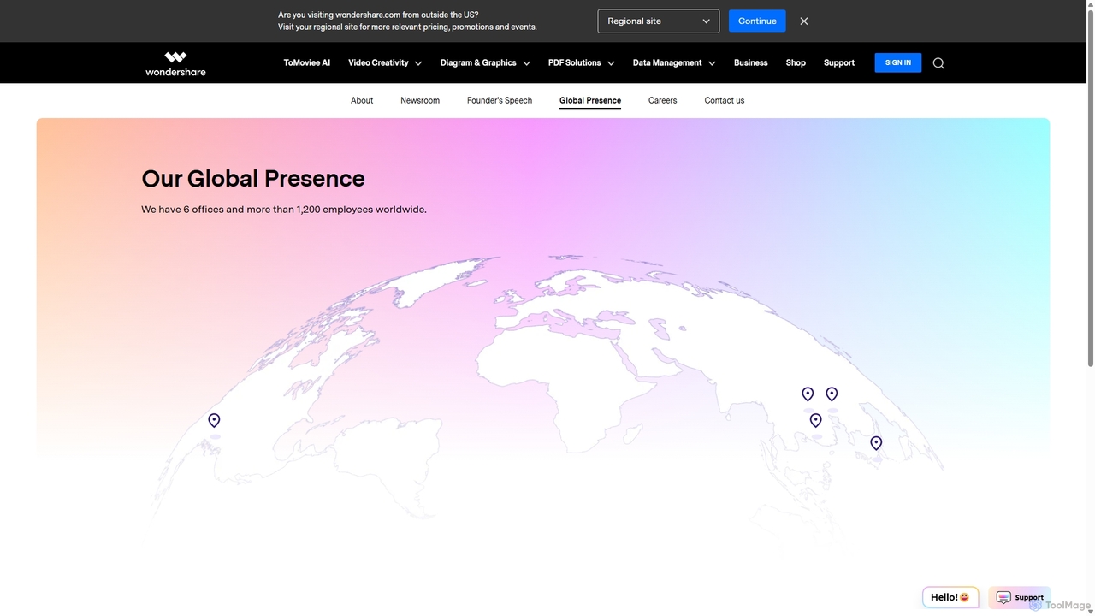Image resolution: width=1095 pixels, height=616 pixels.
Task: Select the Global Presence tab
Action: coord(590,101)
